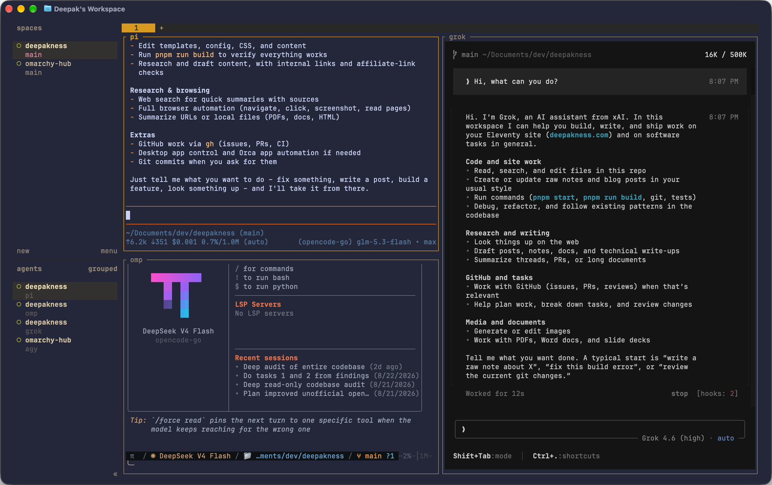Select the status circle of the grok agent
The image size is (772, 485).
coord(19,322)
